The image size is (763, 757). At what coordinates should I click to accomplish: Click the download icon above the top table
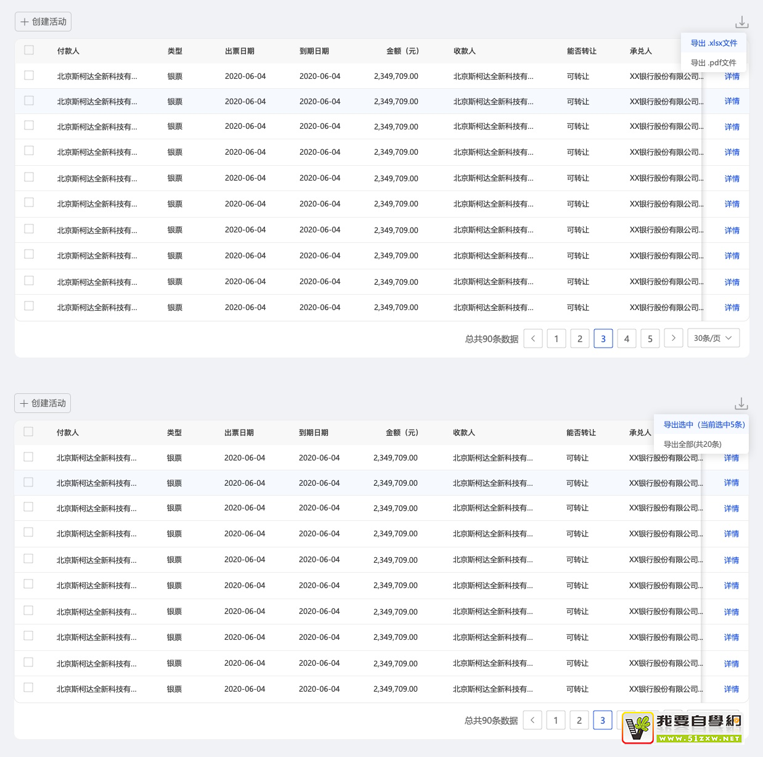tap(741, 22)
